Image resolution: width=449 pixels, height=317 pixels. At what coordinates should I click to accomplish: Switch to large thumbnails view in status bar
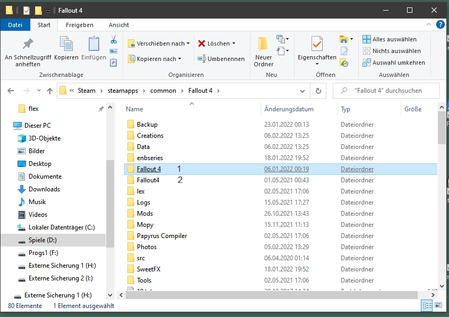click(437, 306)
